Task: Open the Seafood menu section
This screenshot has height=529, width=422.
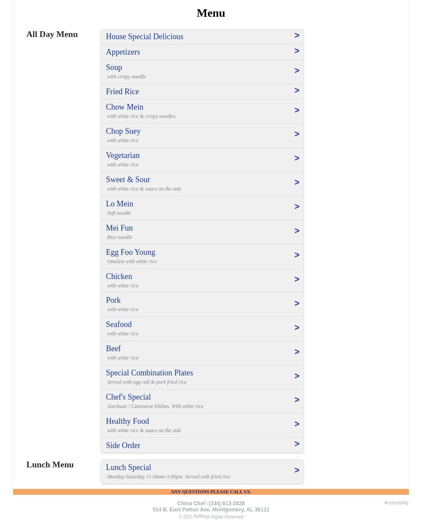Action: click(119, 324)
